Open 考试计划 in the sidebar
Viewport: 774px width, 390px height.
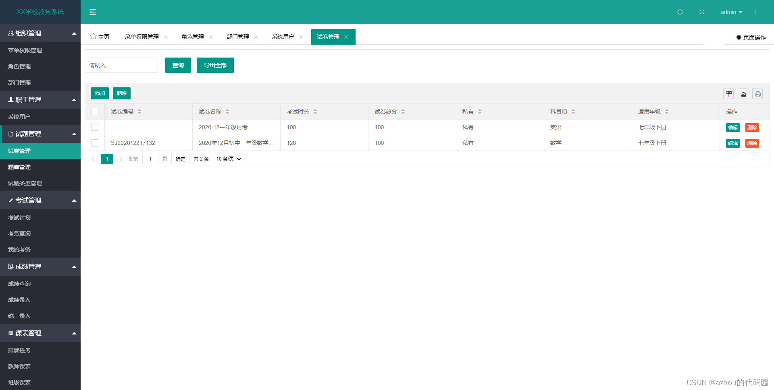[x=40, y=217]
